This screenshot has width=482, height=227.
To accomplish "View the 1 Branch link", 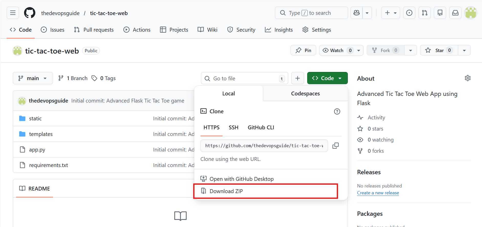I will click(x=73, y=78).
